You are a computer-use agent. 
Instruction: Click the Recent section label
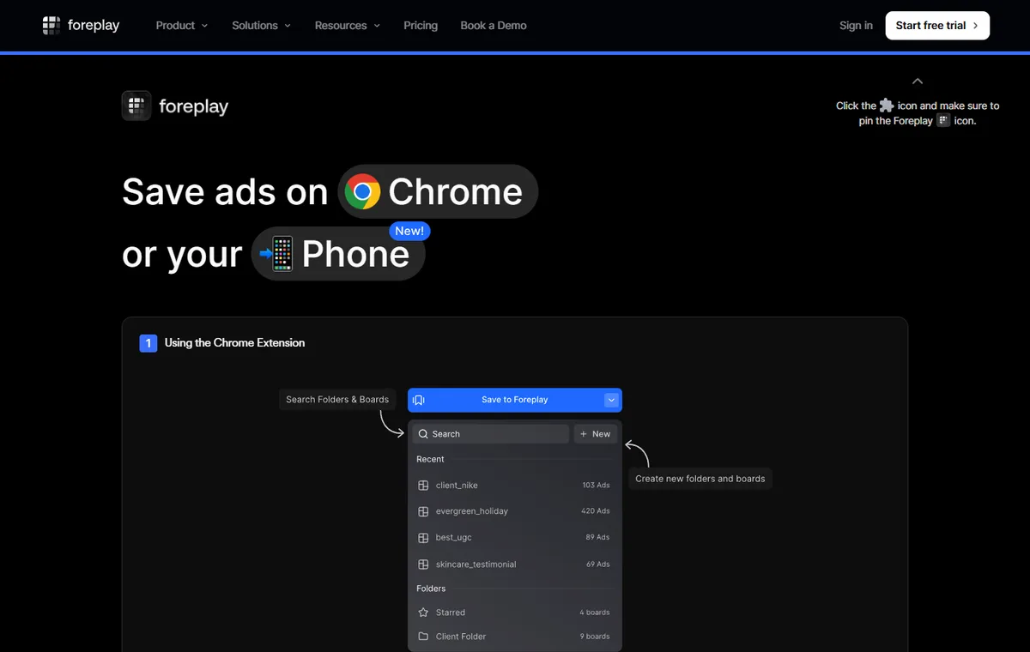[430, 460]
